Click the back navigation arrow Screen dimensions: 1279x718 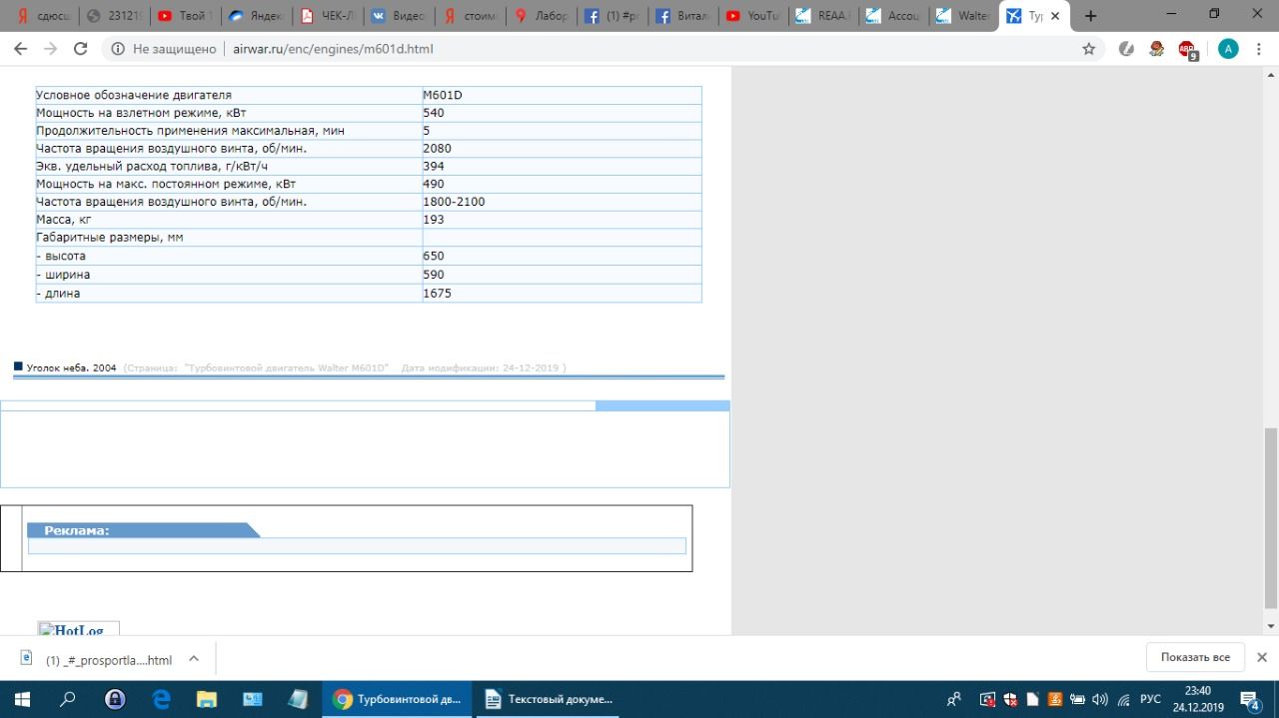tap(20, 49)
